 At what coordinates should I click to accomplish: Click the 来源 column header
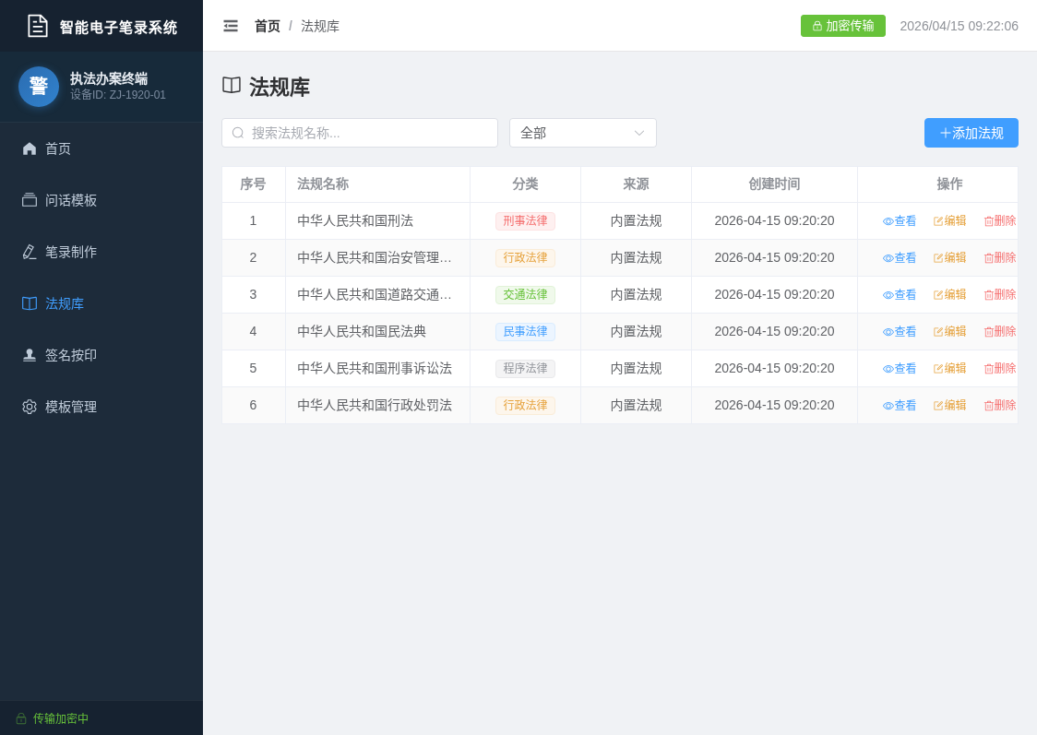tap(637, 184)
